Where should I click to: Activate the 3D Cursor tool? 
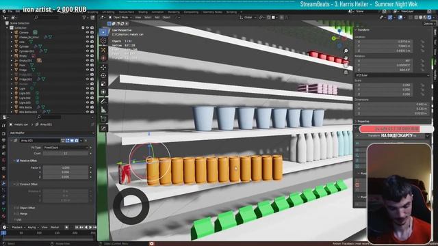(x=103, y=41)
